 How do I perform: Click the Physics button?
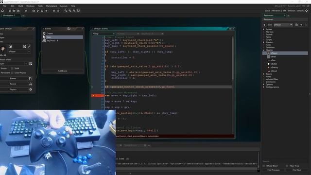pos(13,89)
